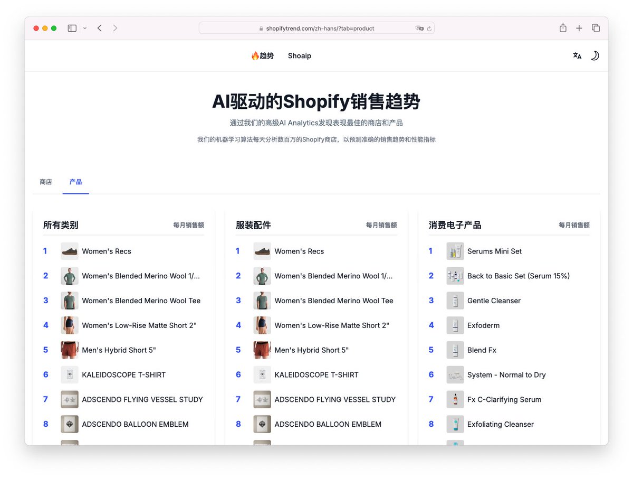Click Men's Hybrid Short thumbnail in 服装配件
Viewport: 633px width, 478px height.
pyautogui.click(x=262, y=350)
